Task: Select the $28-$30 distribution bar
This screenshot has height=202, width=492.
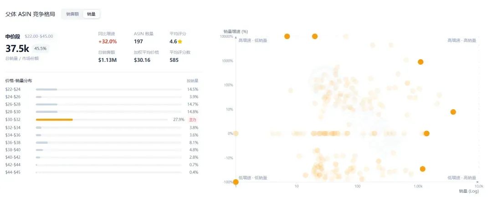Action: coord(108,112)
